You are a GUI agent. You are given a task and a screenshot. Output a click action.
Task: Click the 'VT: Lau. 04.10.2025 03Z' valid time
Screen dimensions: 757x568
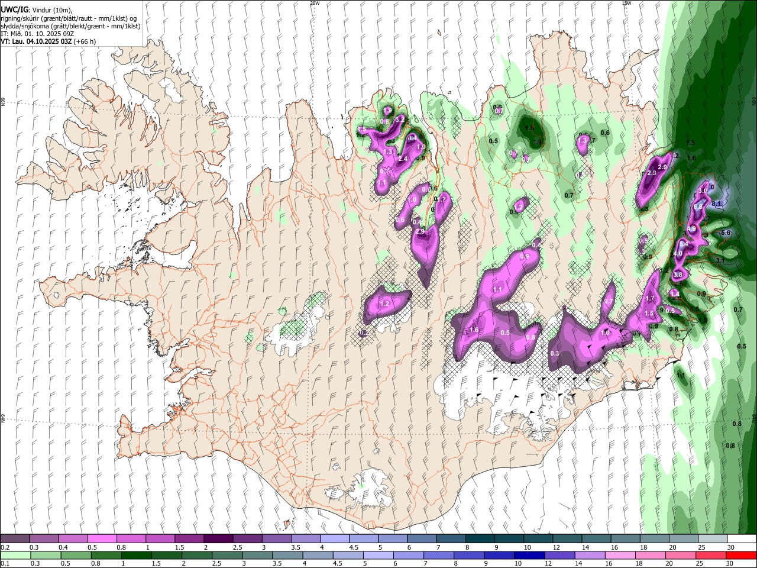35,41
